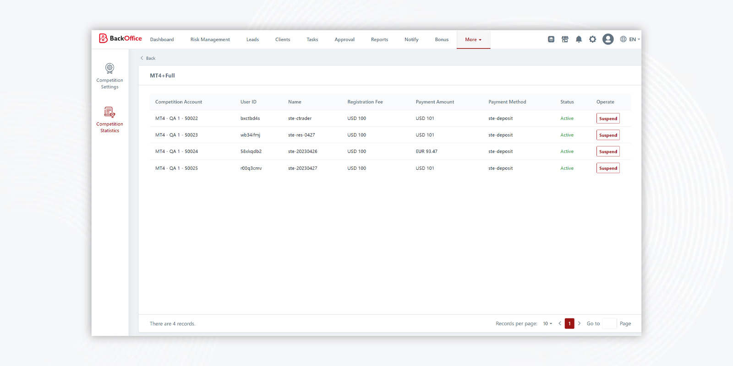Click Active status of account 50022
The width and height of the screenshot is (733, 366).
567,118
